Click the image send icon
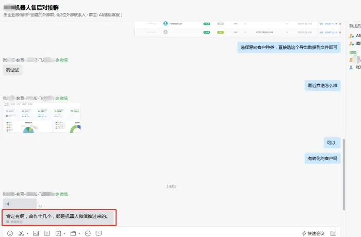Viewport: 361px width, 237px height. (x=36, y=233)
